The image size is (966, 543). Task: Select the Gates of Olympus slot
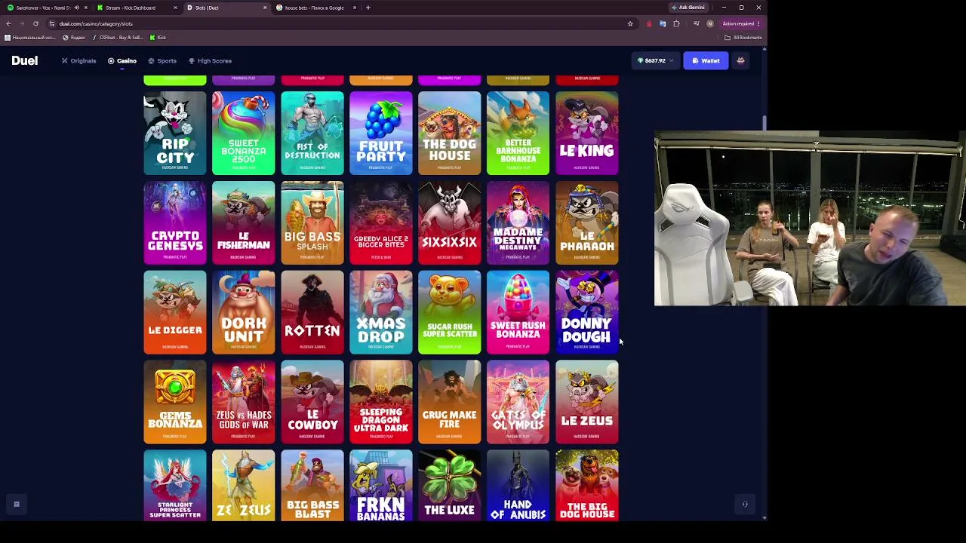click(x=518, y=402)
